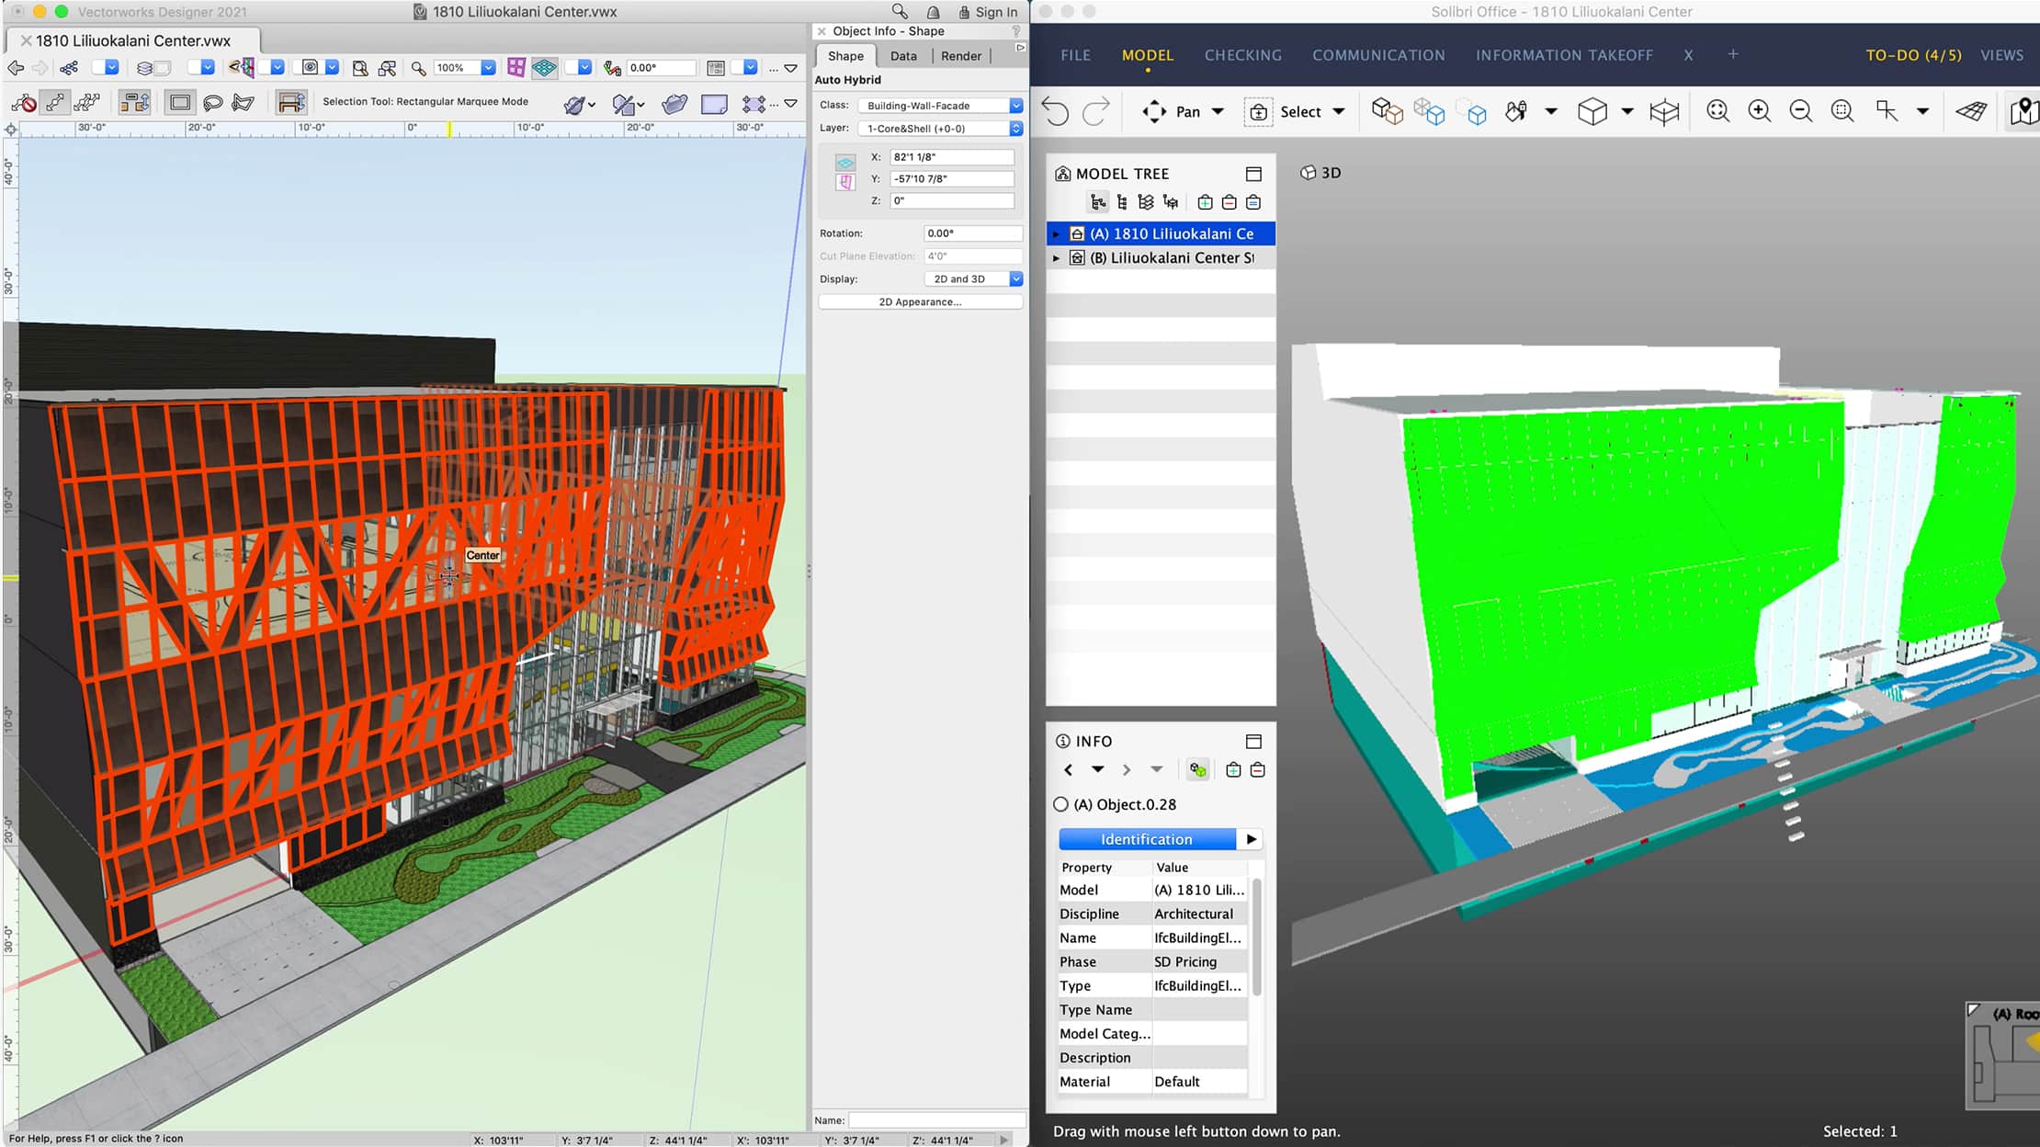This screenshot has width=2040, height=1147.
Task: Click the Identification arrow expander
Action: click(1251, 839)
